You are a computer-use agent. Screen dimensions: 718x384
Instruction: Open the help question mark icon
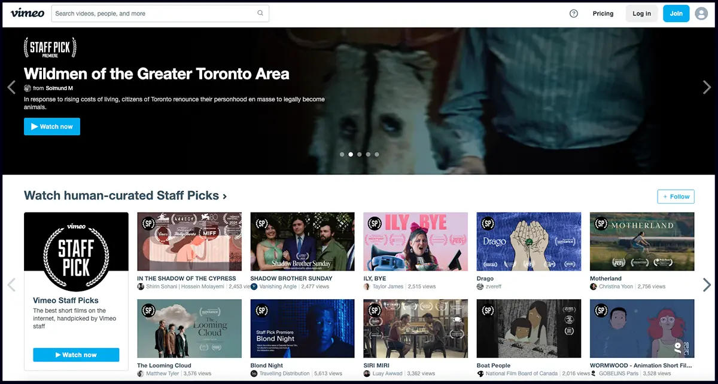coord(574,14)
